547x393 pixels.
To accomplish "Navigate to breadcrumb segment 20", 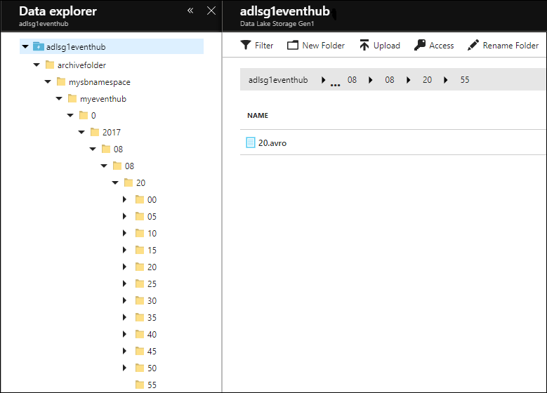I will click(427, 80).
